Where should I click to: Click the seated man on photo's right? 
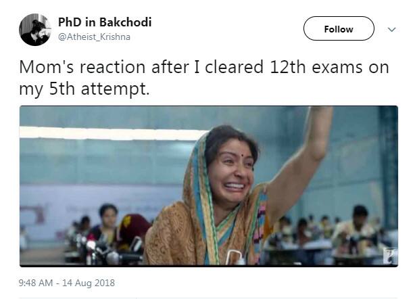(353, 229)
